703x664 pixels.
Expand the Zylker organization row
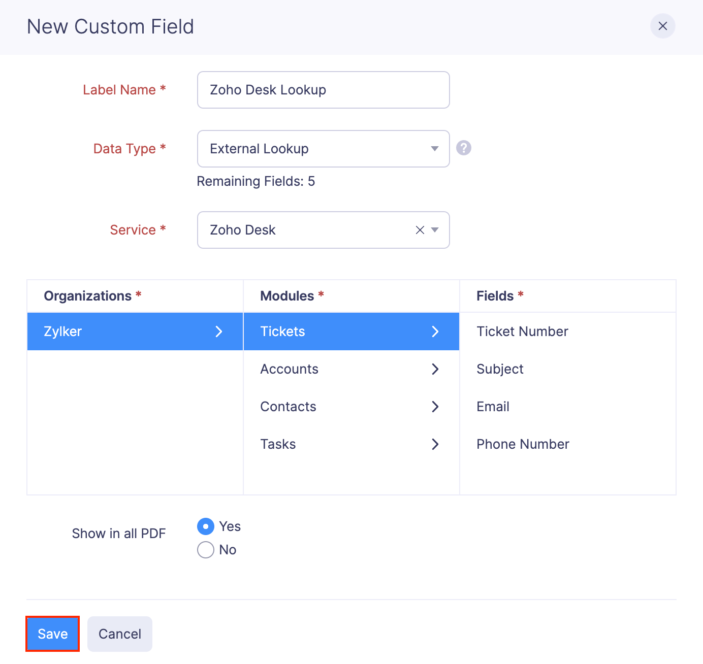click(x=219, y=331)
